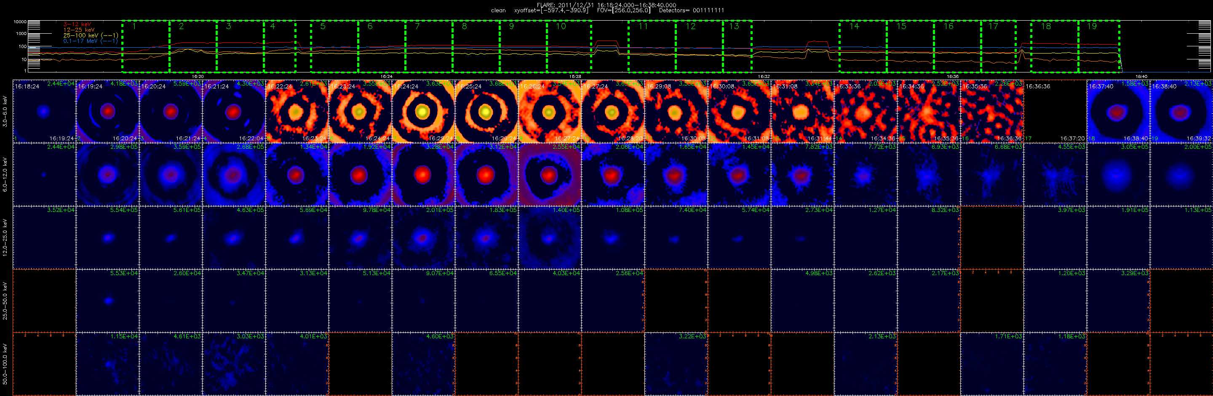Select the 6.0-12.0 keV image with flux 3.28E+04
Image resolution: width=1213 pixels, height=396 pixels.
tap(423, 174)
